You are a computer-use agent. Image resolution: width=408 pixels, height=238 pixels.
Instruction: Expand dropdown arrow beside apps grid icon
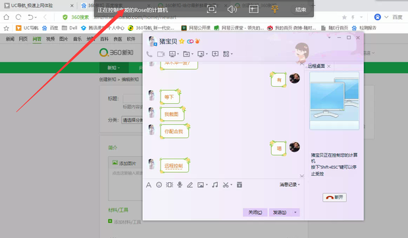pyautogui.click(x=232, y=54)
